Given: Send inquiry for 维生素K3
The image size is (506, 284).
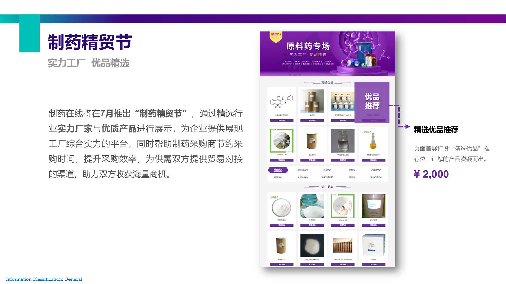Looking at the screenshot, I should 312,225.
